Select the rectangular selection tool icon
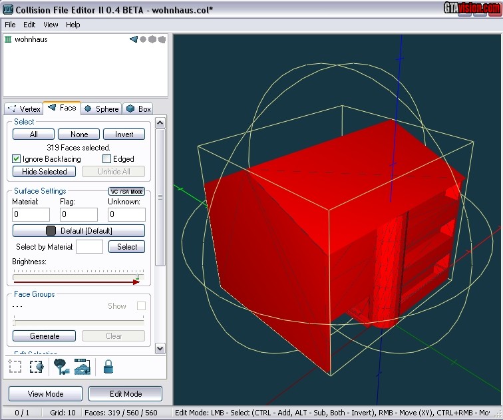The width and height of the screenshot is (503, 420). click(x=15, y=366)
